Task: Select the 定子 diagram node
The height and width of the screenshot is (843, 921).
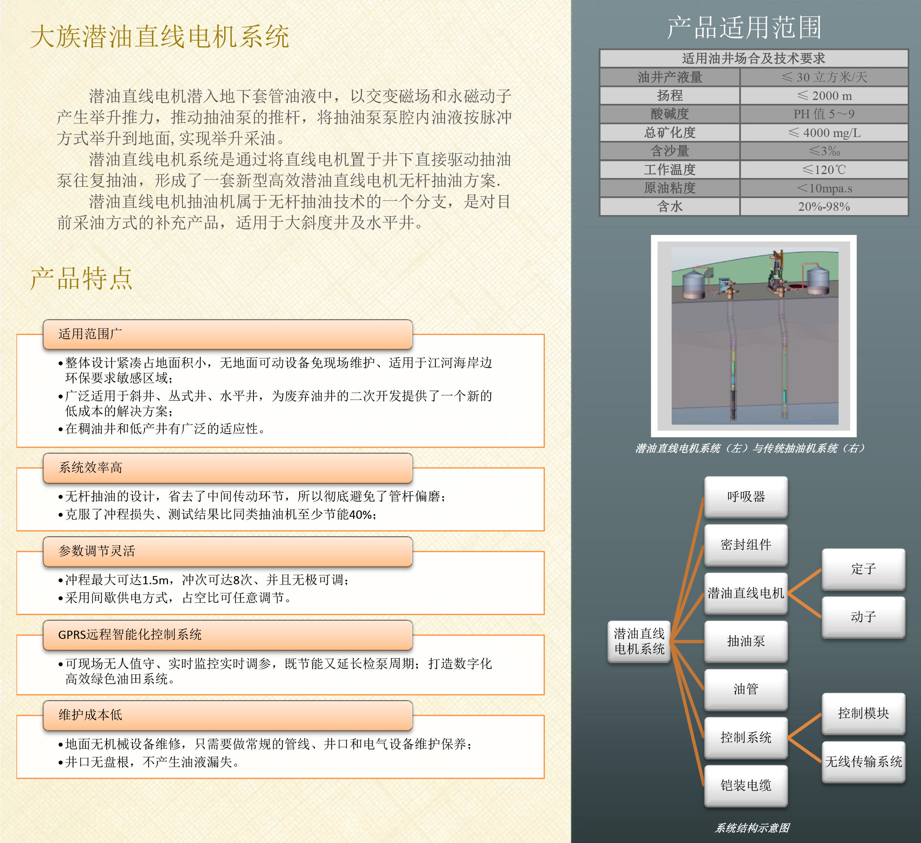Action: [x=864, y=569]
